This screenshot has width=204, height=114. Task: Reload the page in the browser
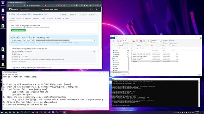point(13,5)
